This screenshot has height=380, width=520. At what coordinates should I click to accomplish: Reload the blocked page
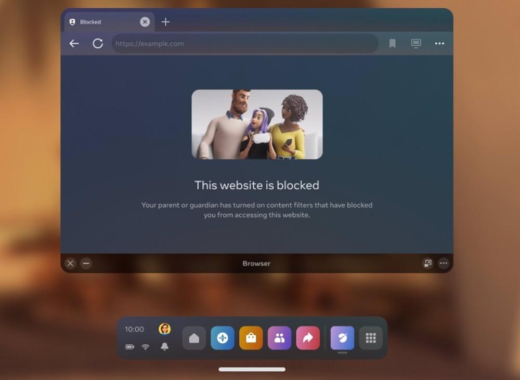(98, 44)
